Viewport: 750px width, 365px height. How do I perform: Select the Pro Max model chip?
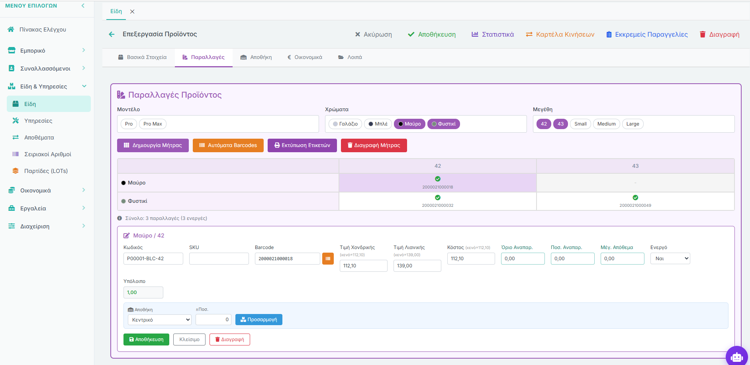tap(153, 124)
